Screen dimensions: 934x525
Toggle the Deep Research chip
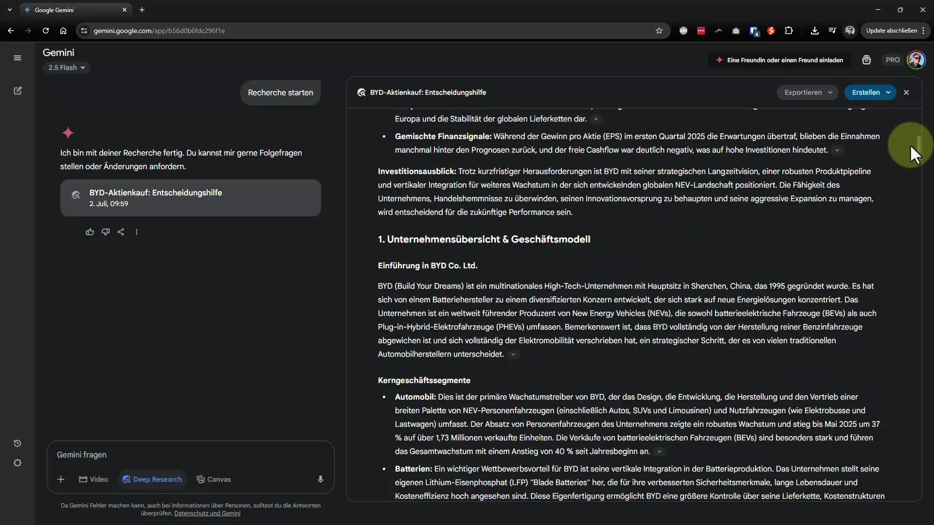tap(152, 479)
